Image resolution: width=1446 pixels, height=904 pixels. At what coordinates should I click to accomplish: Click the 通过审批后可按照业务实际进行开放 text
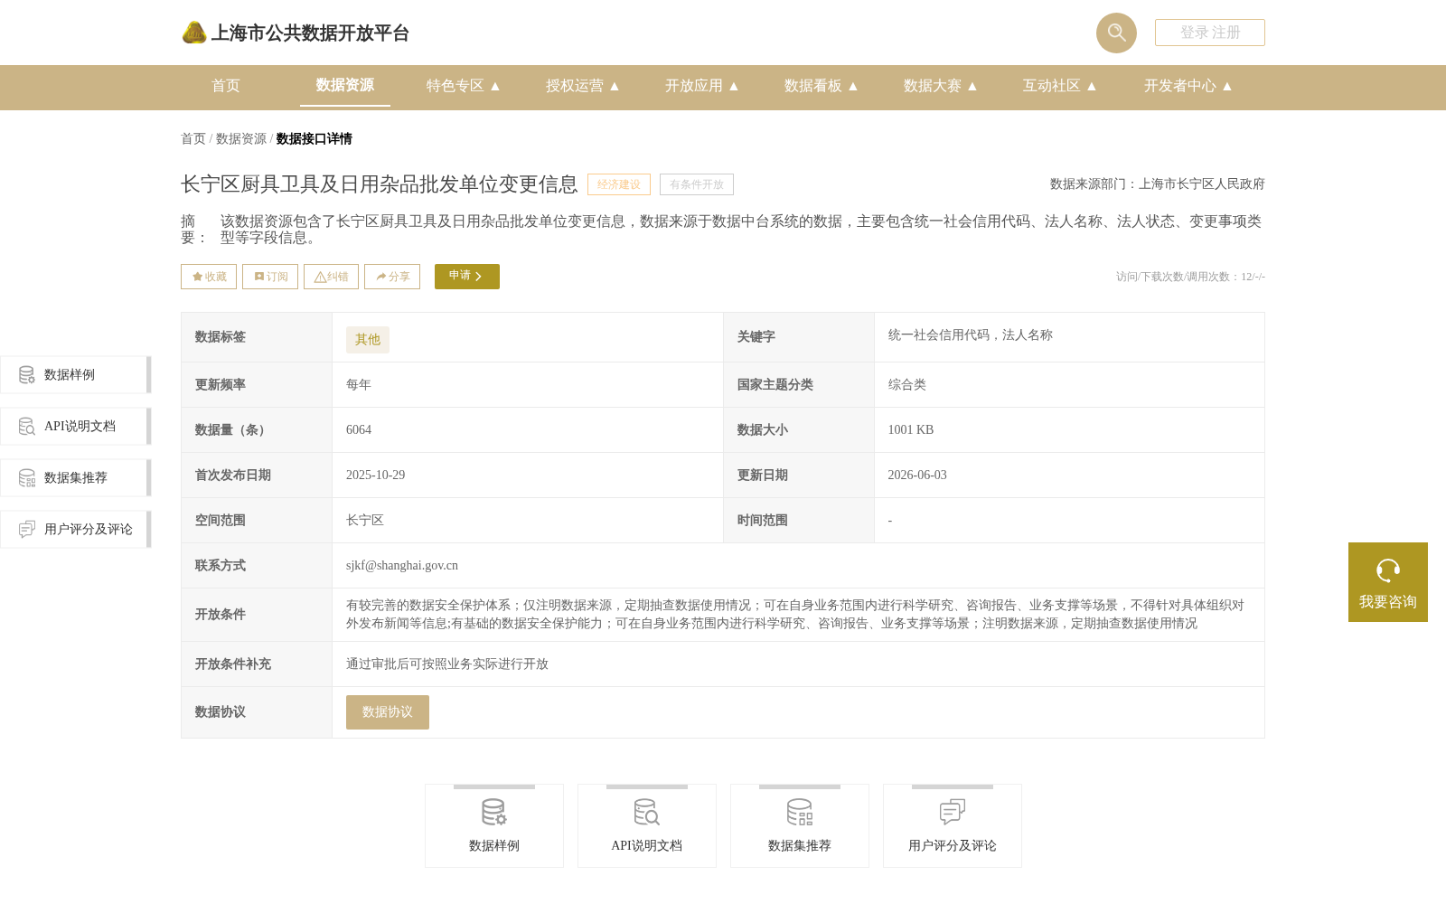[447, 664]
